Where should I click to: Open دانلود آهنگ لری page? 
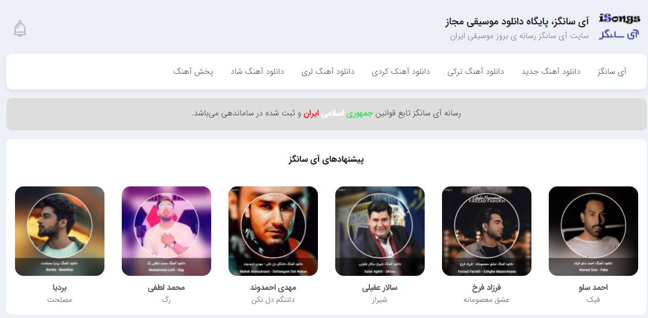coord(328,72)
